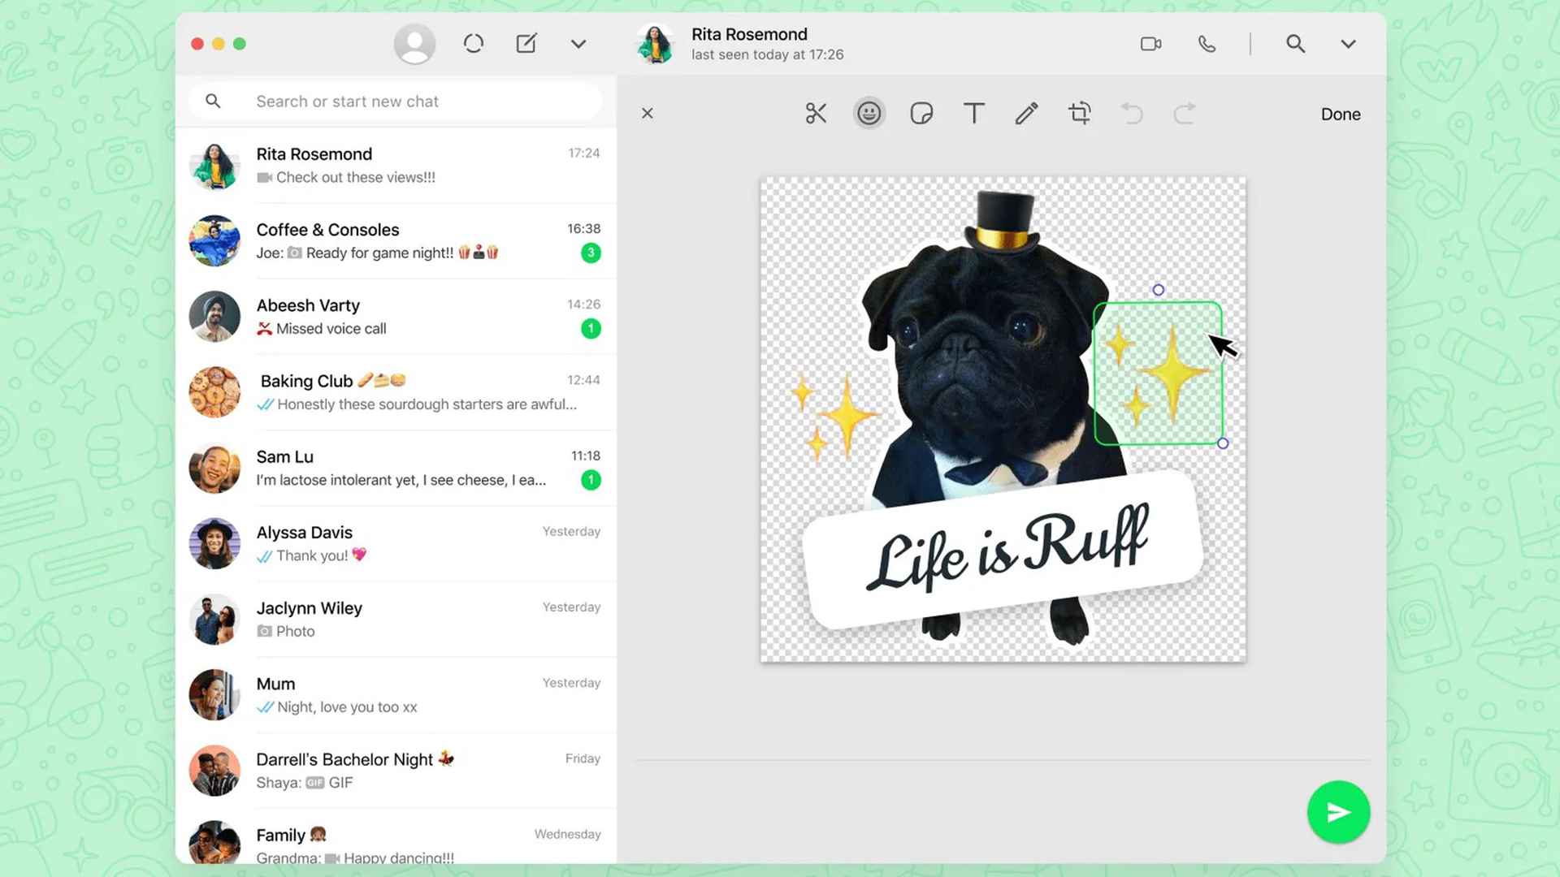Viewport: 1560px width, 877px height.
Task: Click the Undo button
Action: click(1133, 112)
